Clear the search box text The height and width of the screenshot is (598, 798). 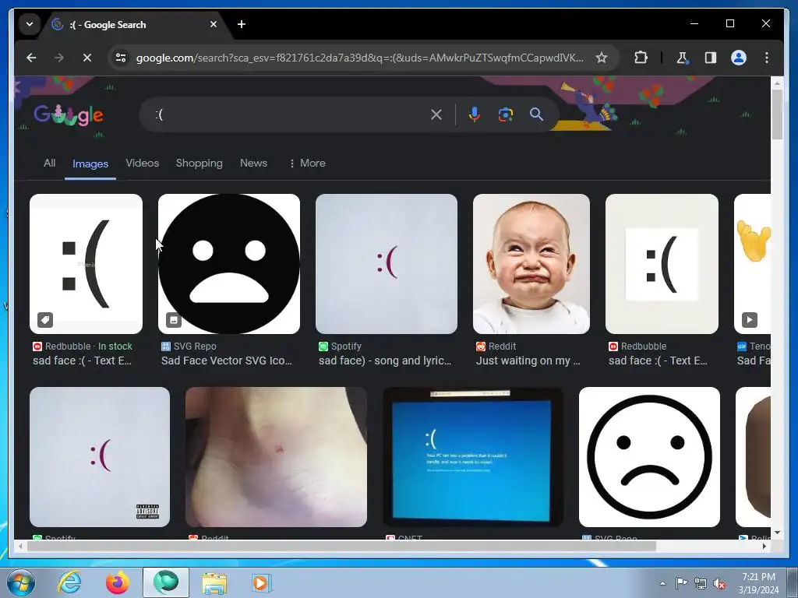[436, 114]
